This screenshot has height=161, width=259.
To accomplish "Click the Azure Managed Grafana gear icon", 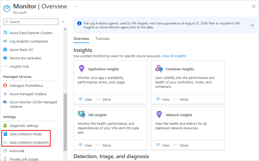I will click(x=5, y=94).
